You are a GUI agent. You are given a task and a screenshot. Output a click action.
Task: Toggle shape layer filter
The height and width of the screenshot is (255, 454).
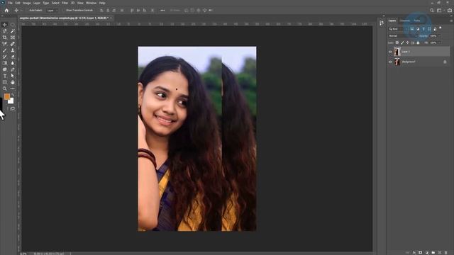pos(429,29)
